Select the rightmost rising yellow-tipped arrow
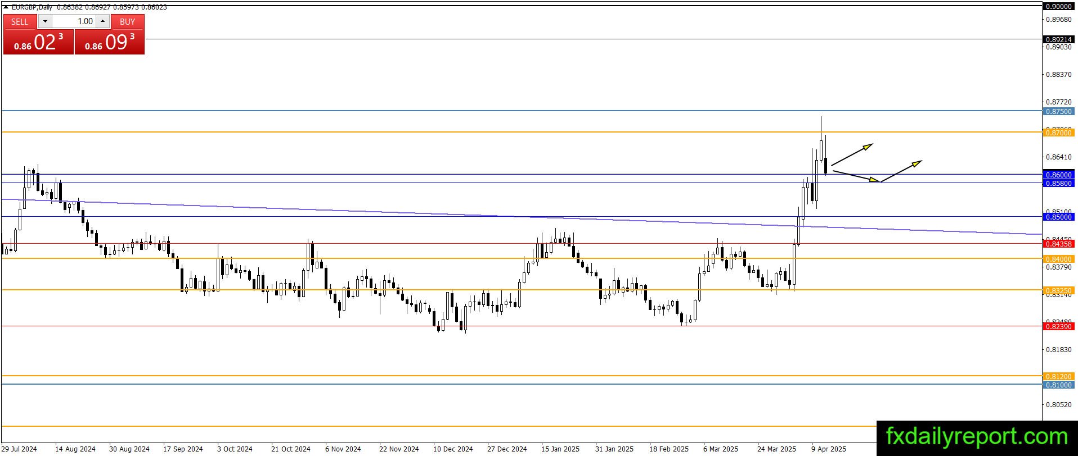The image size is (1078, 456). [901, 171]
